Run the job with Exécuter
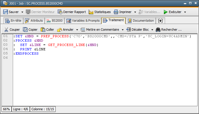 (173, 12)
